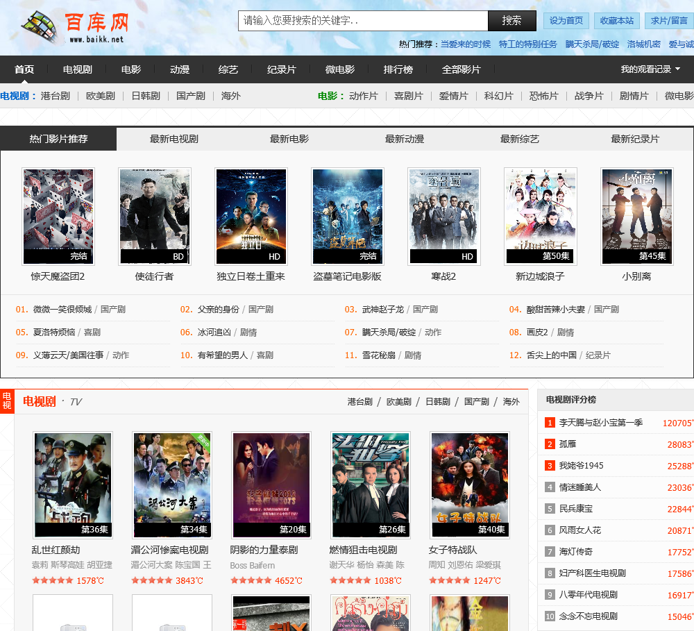This screenshot has height=631, width=694.
Task: Open 全部影片 in main navigation
Action: click(x=461, y=69)
